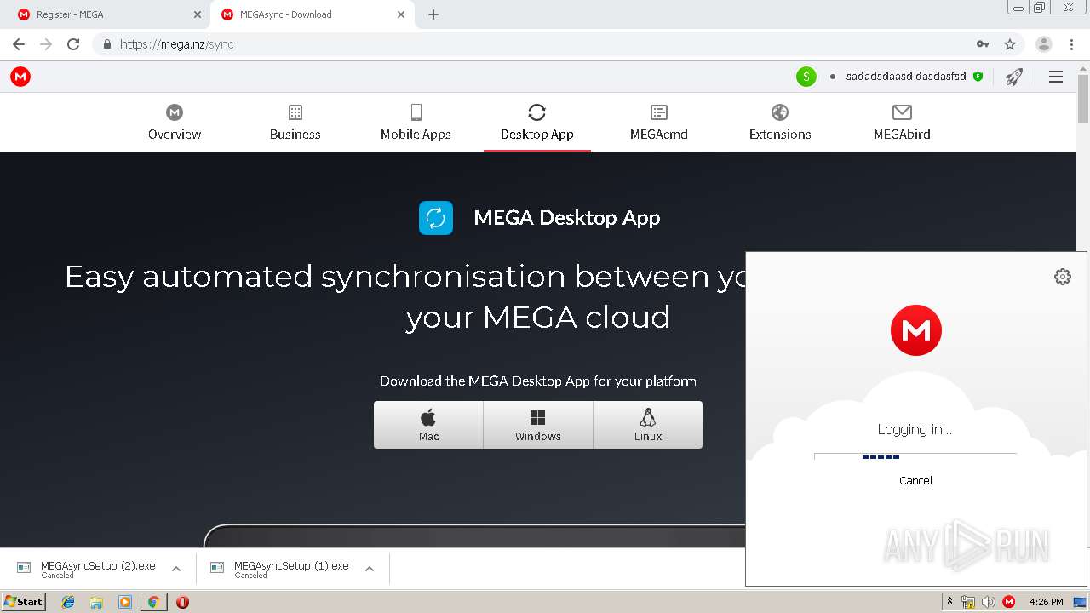Open the Overview label link

(175, 135)
